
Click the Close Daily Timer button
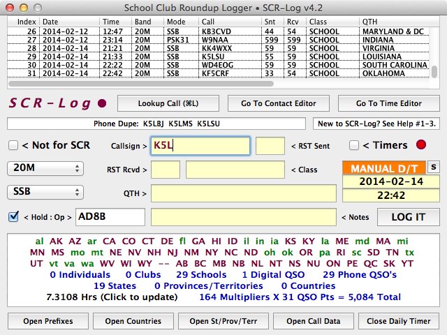pos(399,322)
